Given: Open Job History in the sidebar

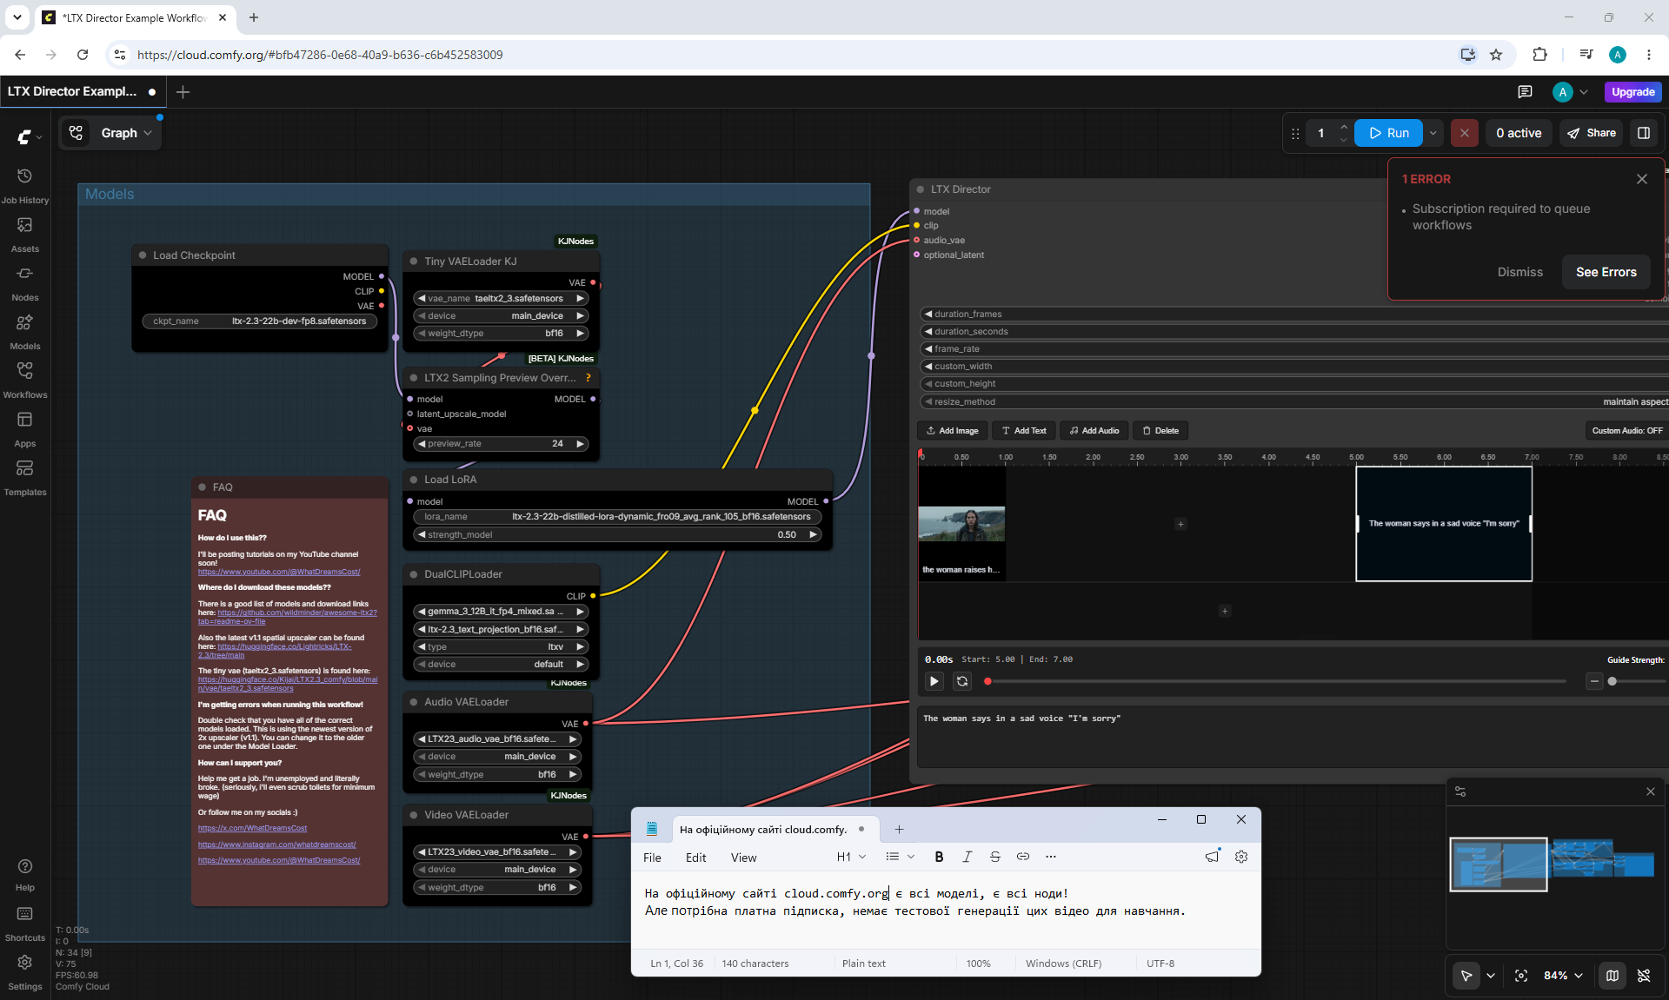Looking at the screenshot, I should [24, 185].
